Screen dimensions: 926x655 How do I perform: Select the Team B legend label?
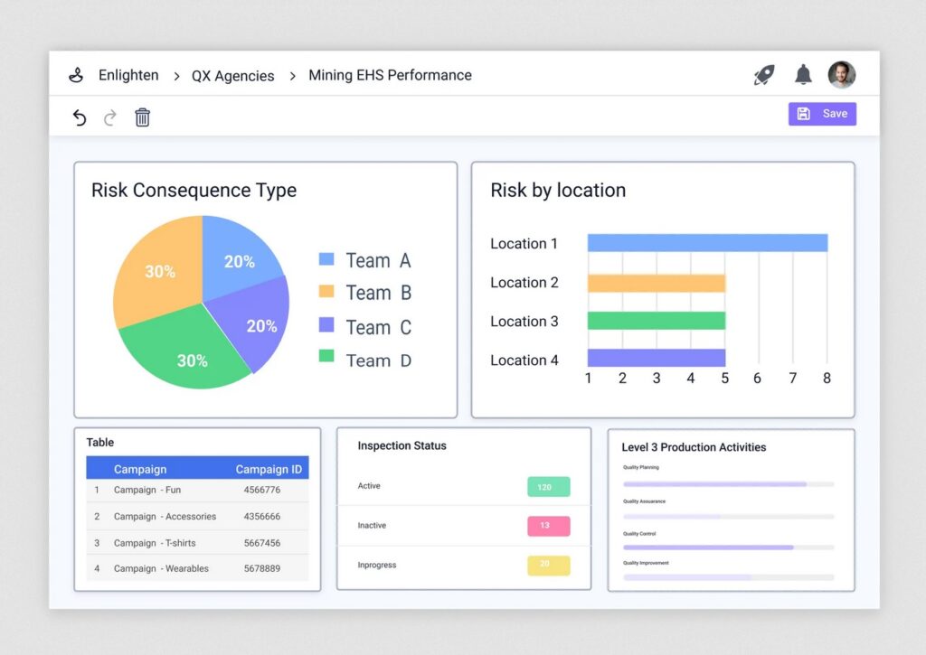(x=379, y=293)
